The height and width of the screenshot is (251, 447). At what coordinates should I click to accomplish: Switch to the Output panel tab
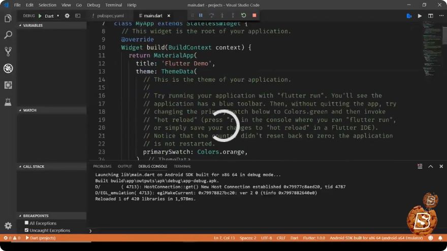124,166
